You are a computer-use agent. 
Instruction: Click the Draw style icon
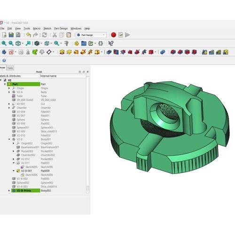37,43
